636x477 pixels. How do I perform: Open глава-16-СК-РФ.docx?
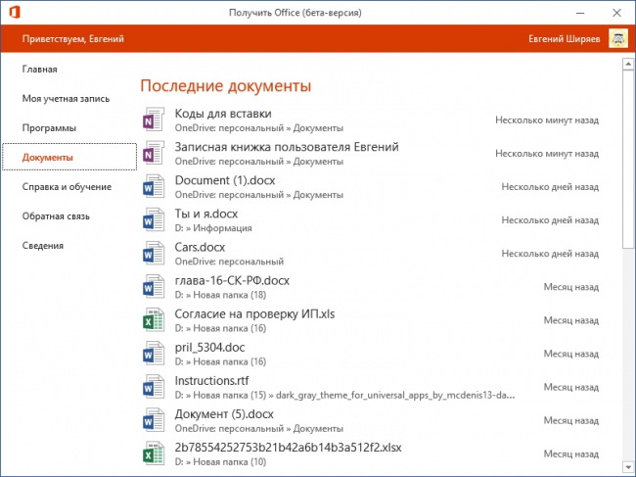click(232, 280)
